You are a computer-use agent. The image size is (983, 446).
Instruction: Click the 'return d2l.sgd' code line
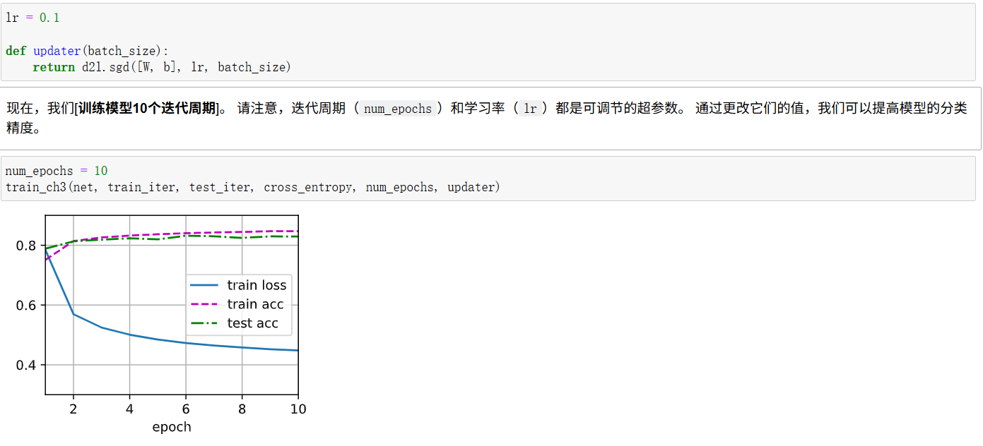(162, 67)
